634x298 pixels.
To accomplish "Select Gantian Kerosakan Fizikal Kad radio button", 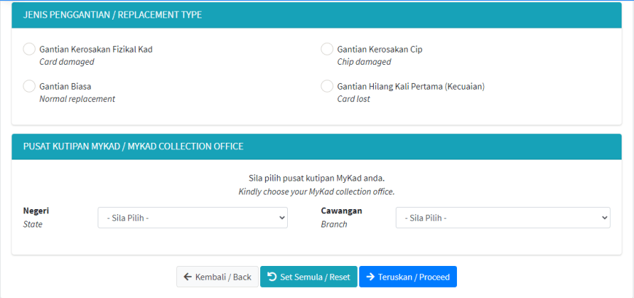I will 29,50.
